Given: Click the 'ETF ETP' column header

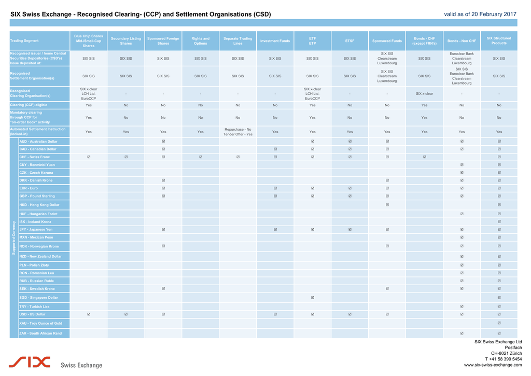Looking at the screenshot, I should (x=313, y=40).
